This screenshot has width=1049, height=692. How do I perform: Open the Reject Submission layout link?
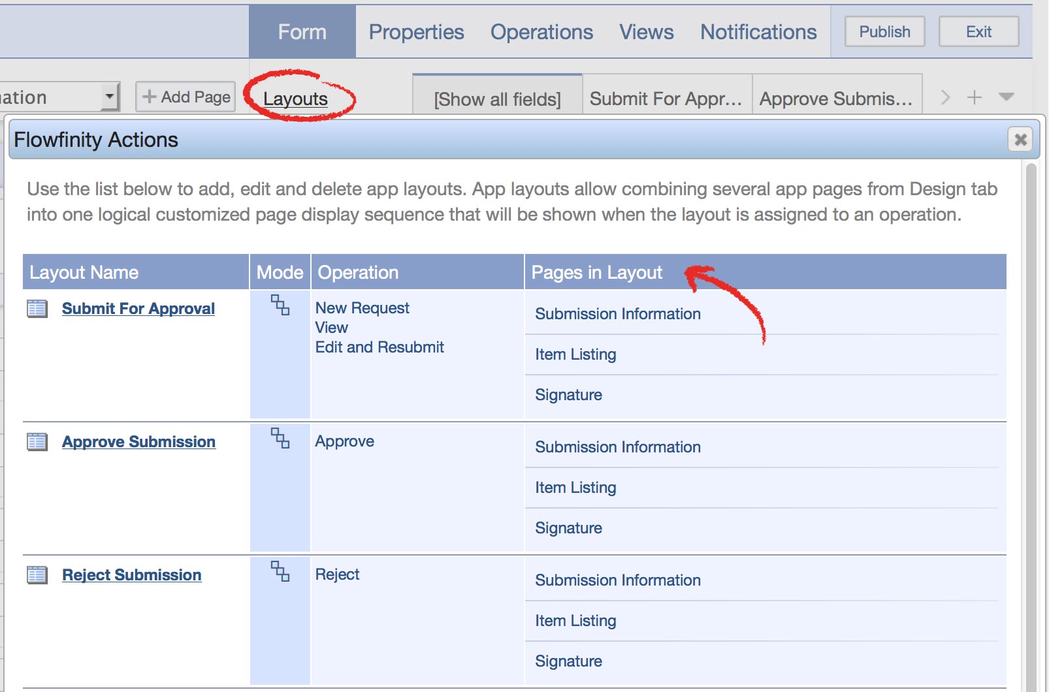132,575
